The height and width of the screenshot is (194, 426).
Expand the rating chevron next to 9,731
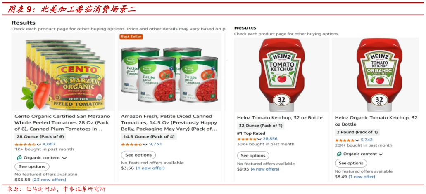[x=145, y=145]
